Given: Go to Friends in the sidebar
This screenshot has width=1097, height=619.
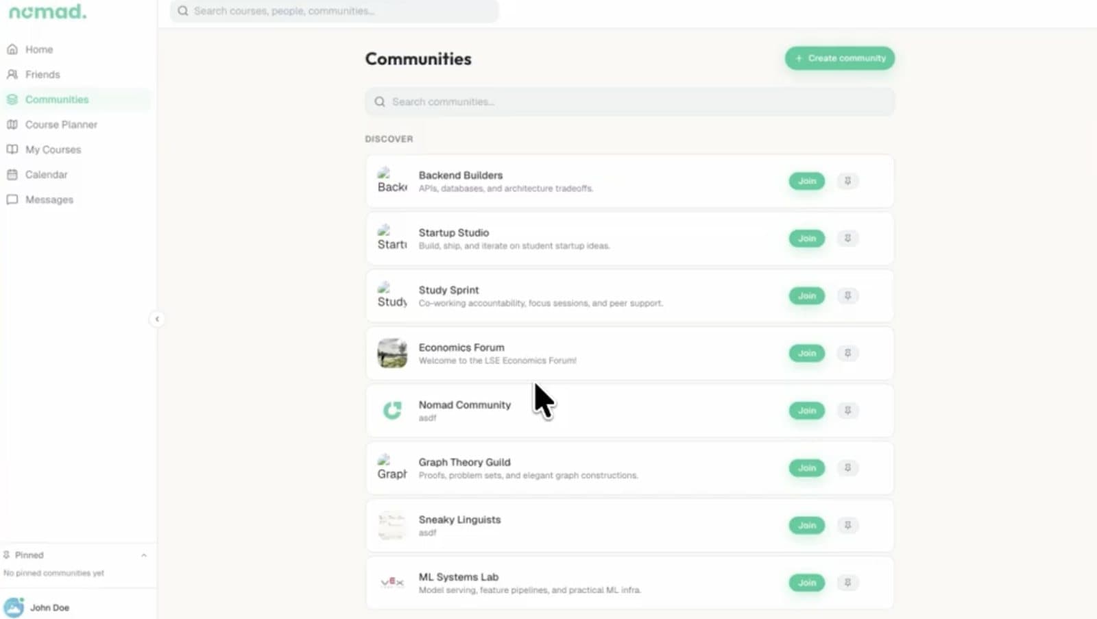Looking at the screenshot, I should pyautogui.click(x=77, y=74).
